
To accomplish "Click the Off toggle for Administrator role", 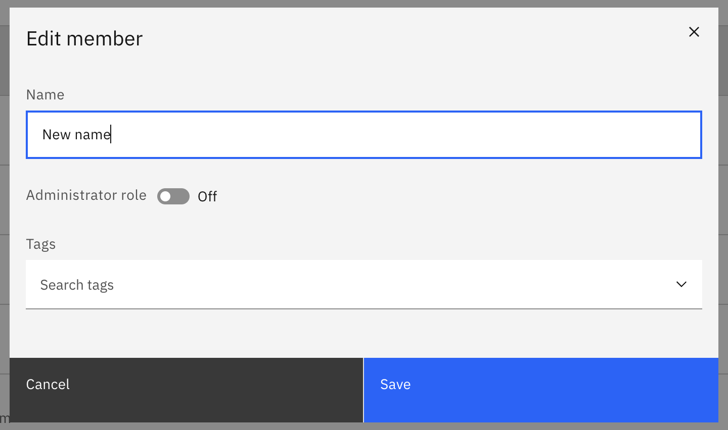I will [173, 196].
